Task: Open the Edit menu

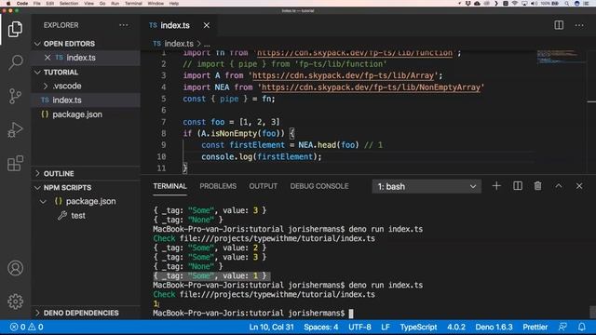Action: pyautogui.click(x=49, y=3)
